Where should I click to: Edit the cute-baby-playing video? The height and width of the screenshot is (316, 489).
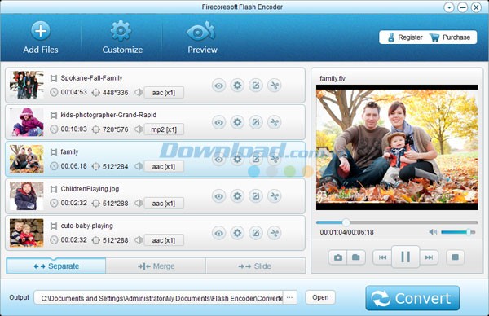[x=256, y=233]
